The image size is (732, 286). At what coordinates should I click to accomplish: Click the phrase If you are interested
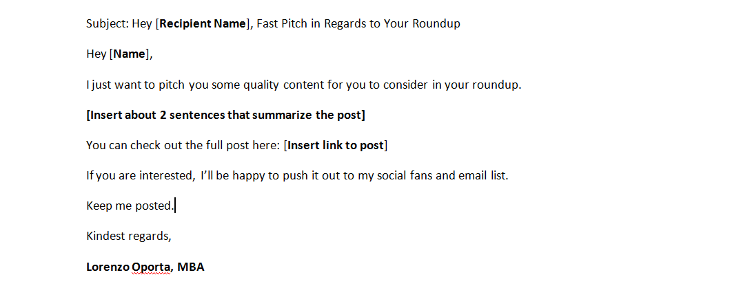(140, 176)
